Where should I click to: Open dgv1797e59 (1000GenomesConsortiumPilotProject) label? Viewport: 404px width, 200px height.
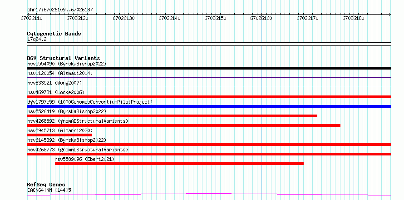click(x=90, y=102)
